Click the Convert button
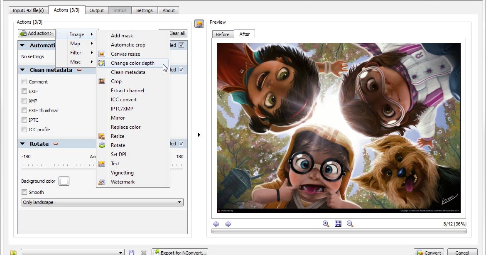The height and width of the screenshot is (255, 486). [429, 253]
